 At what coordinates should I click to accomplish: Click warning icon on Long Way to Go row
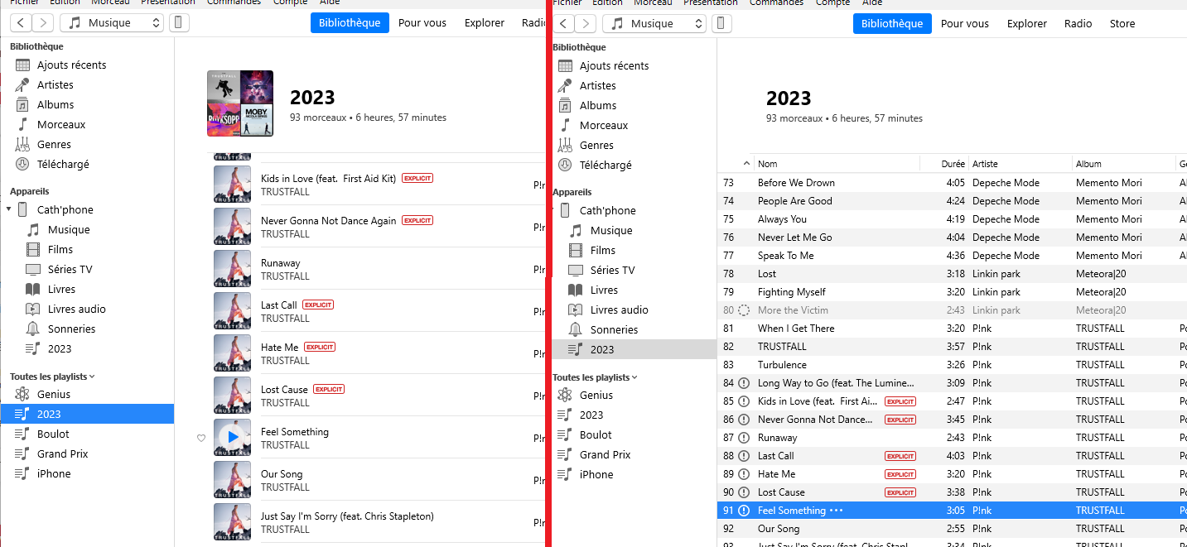(744, 383)
